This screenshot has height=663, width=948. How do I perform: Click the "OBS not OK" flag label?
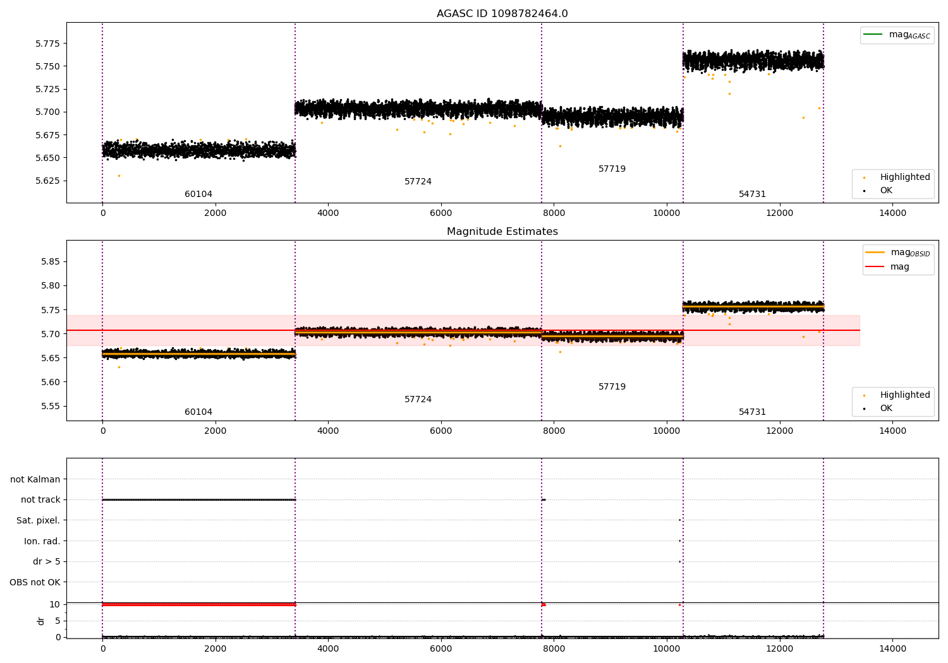coord(35,582)
